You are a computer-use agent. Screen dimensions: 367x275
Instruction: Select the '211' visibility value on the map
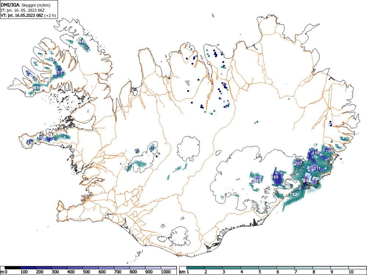click(x=317, y=168)
